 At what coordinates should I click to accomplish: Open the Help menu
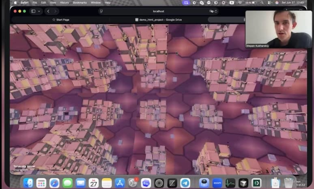(x=108, y=2)
